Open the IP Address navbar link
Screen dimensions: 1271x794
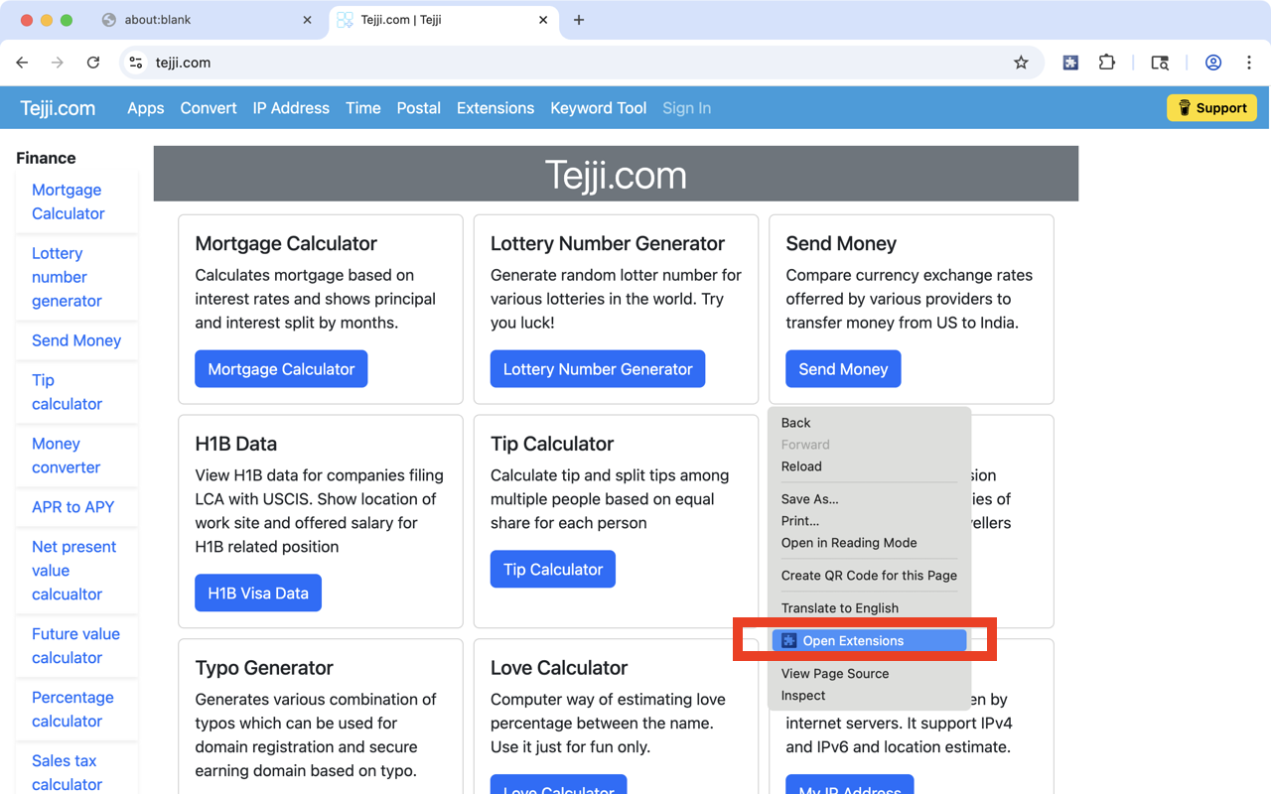(291, 108)
